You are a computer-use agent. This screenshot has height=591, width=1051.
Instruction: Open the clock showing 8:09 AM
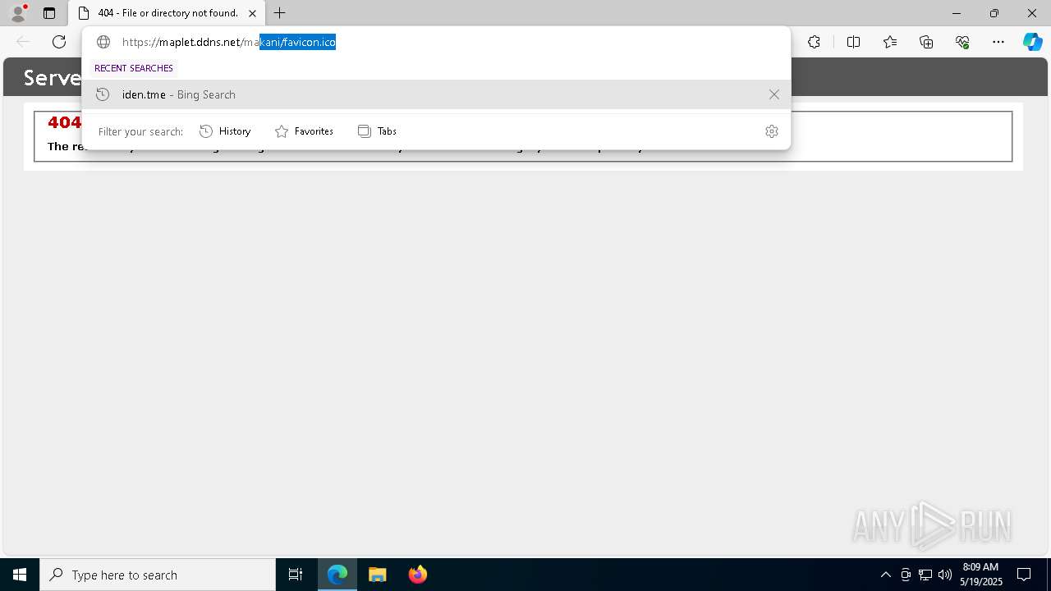(981, 575)
